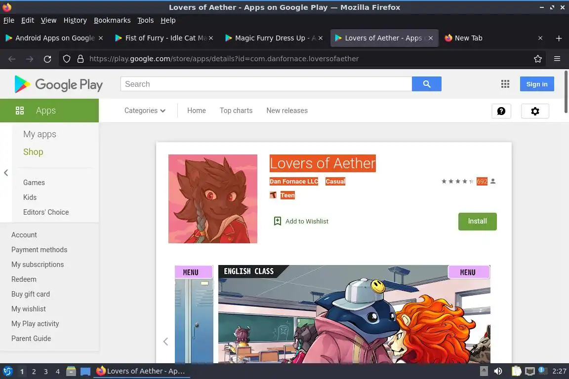Image resolution: width=569 pixels, height=379 pixels.
Task: Click the Install button
Action: (x=477, y=221)
